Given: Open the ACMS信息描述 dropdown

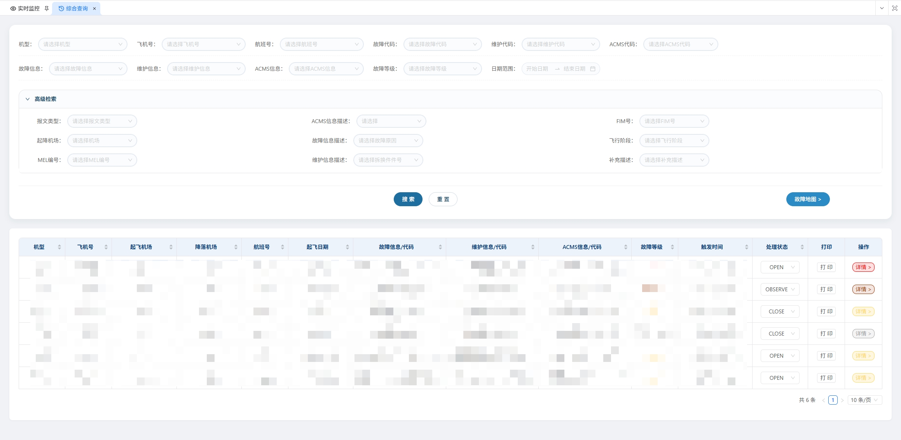Looking at the screenshot, I should click(391, 121).
